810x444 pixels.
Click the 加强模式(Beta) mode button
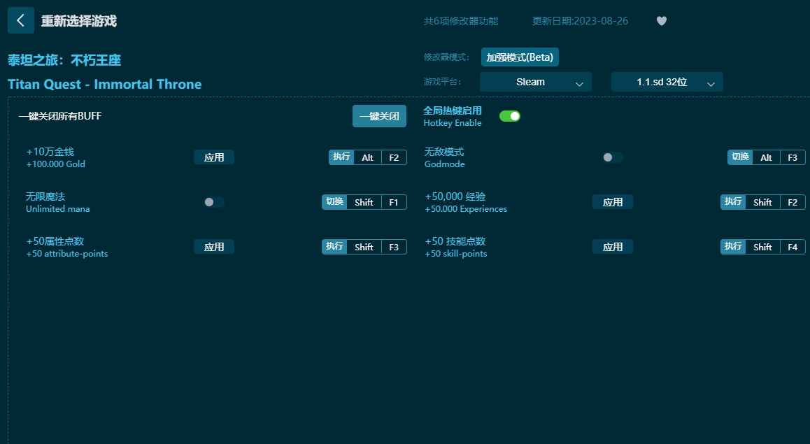point(520,57)
